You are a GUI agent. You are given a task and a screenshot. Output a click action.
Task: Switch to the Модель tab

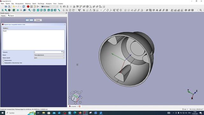pyautogui.click(x=3, y=16)
